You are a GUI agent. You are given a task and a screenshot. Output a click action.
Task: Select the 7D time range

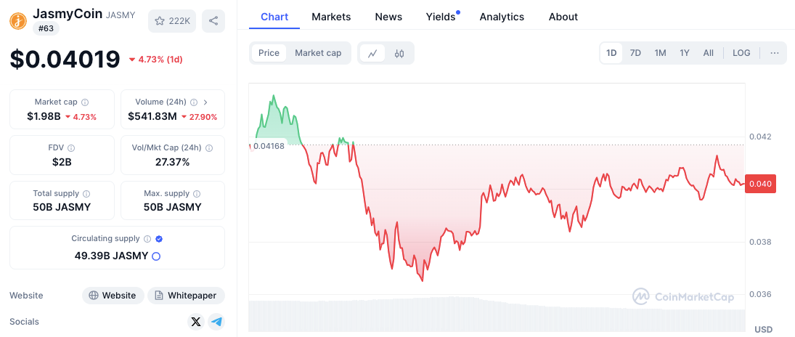pos(635,53)
